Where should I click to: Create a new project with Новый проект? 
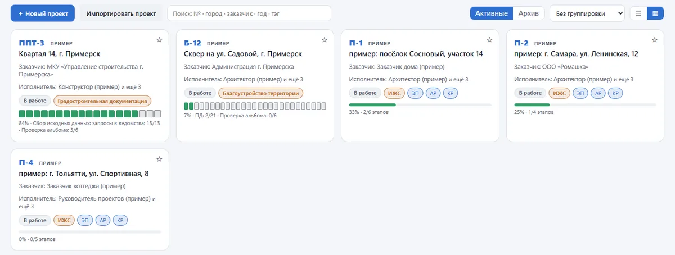point(43,13)
